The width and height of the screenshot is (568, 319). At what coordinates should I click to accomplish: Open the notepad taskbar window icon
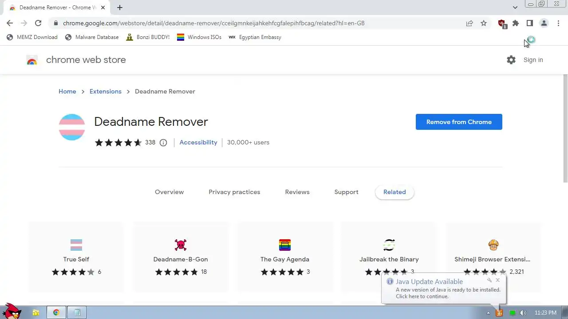click(x=77, y=313)
